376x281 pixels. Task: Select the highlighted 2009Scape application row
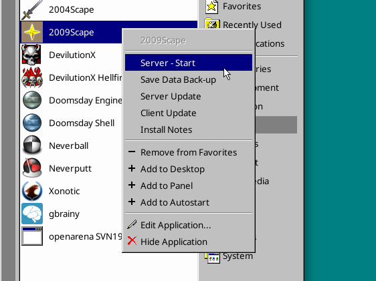71,32
